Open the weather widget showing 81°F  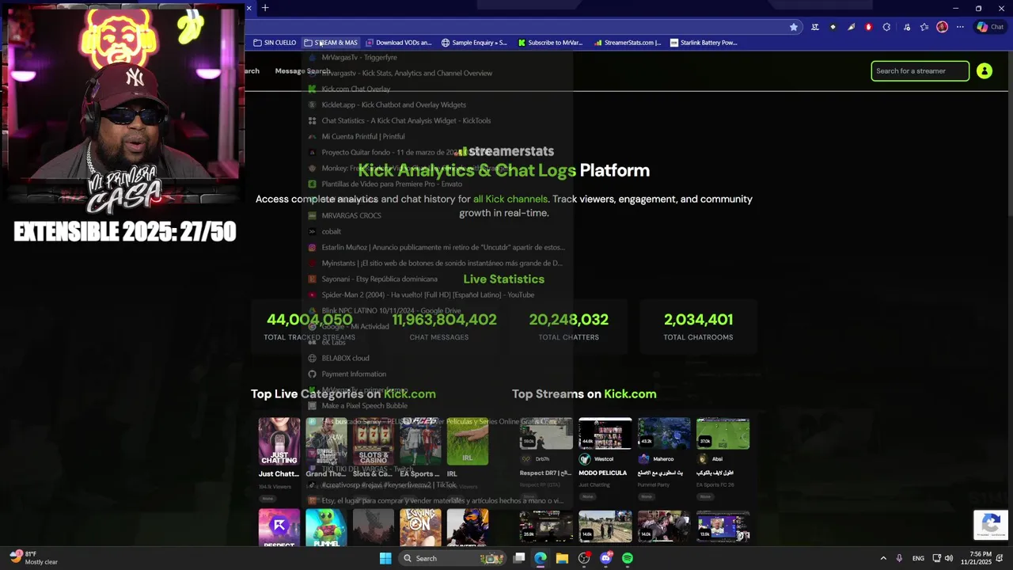point(34,558)
